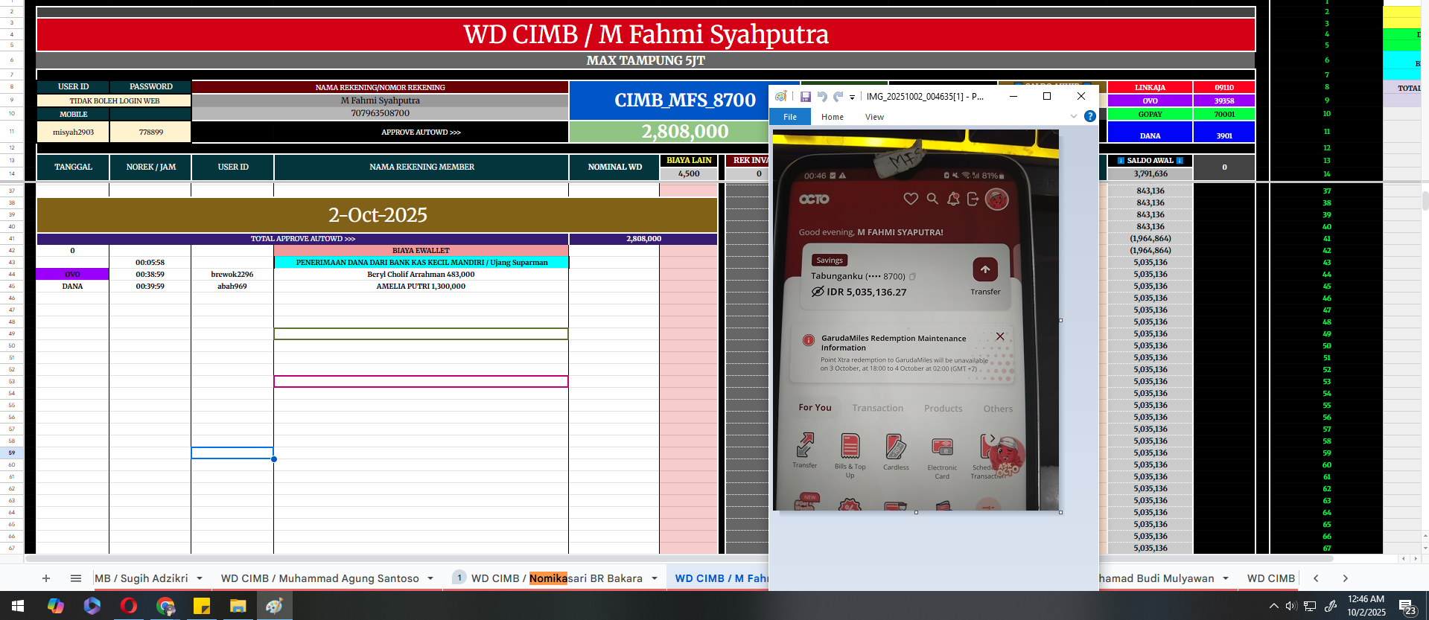This screenshot has height=620, width=1429.
Task: Switch to the View ribbon tab in Paint
Action: point(874,117)
